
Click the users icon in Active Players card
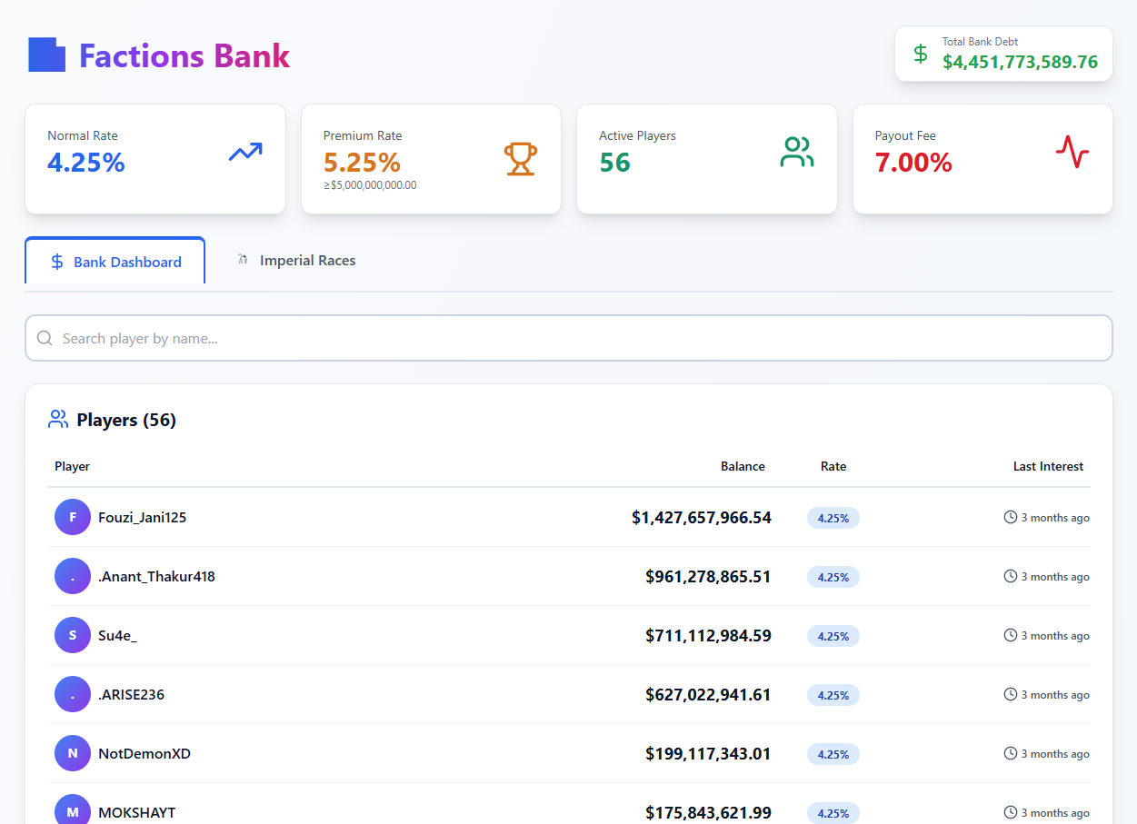[796, 153]
